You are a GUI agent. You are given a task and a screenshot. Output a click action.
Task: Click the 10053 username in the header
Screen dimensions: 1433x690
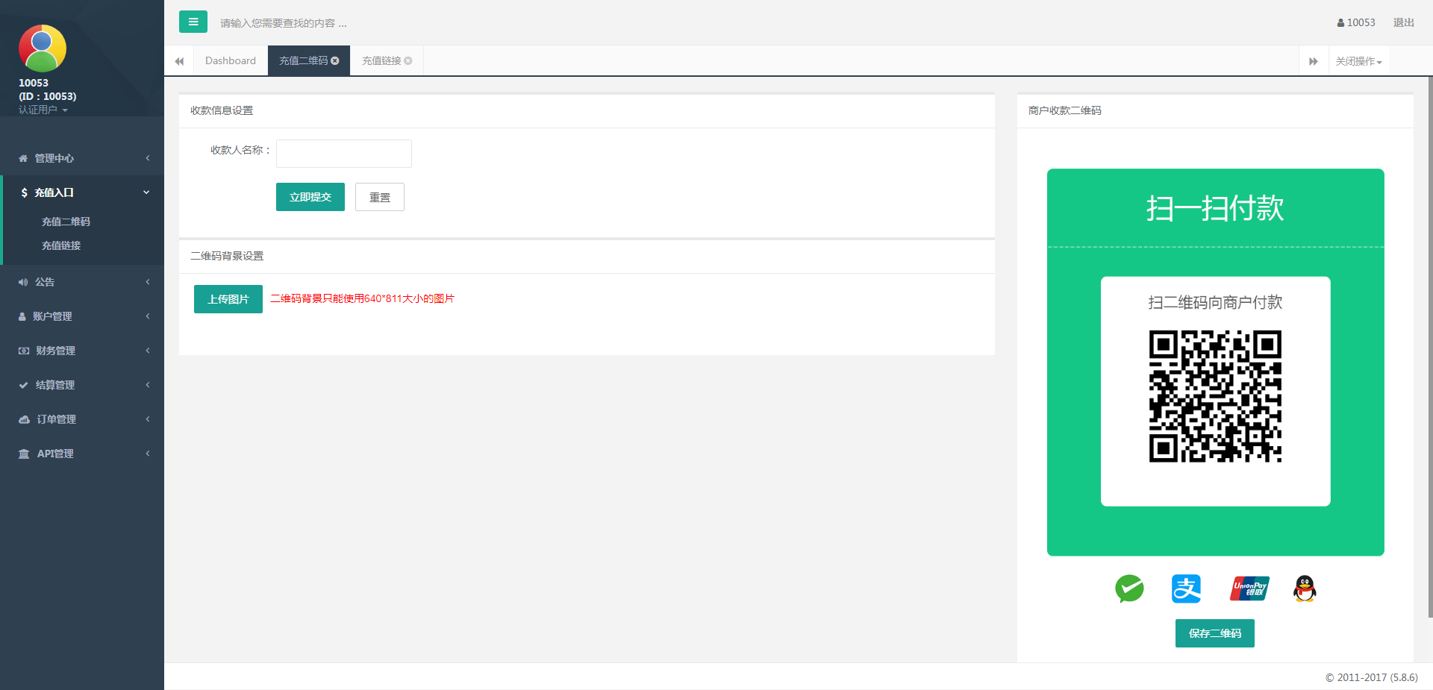click(x=1361, y=22)
